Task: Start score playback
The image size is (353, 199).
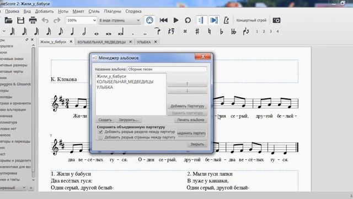Action: tap(176, 20)
